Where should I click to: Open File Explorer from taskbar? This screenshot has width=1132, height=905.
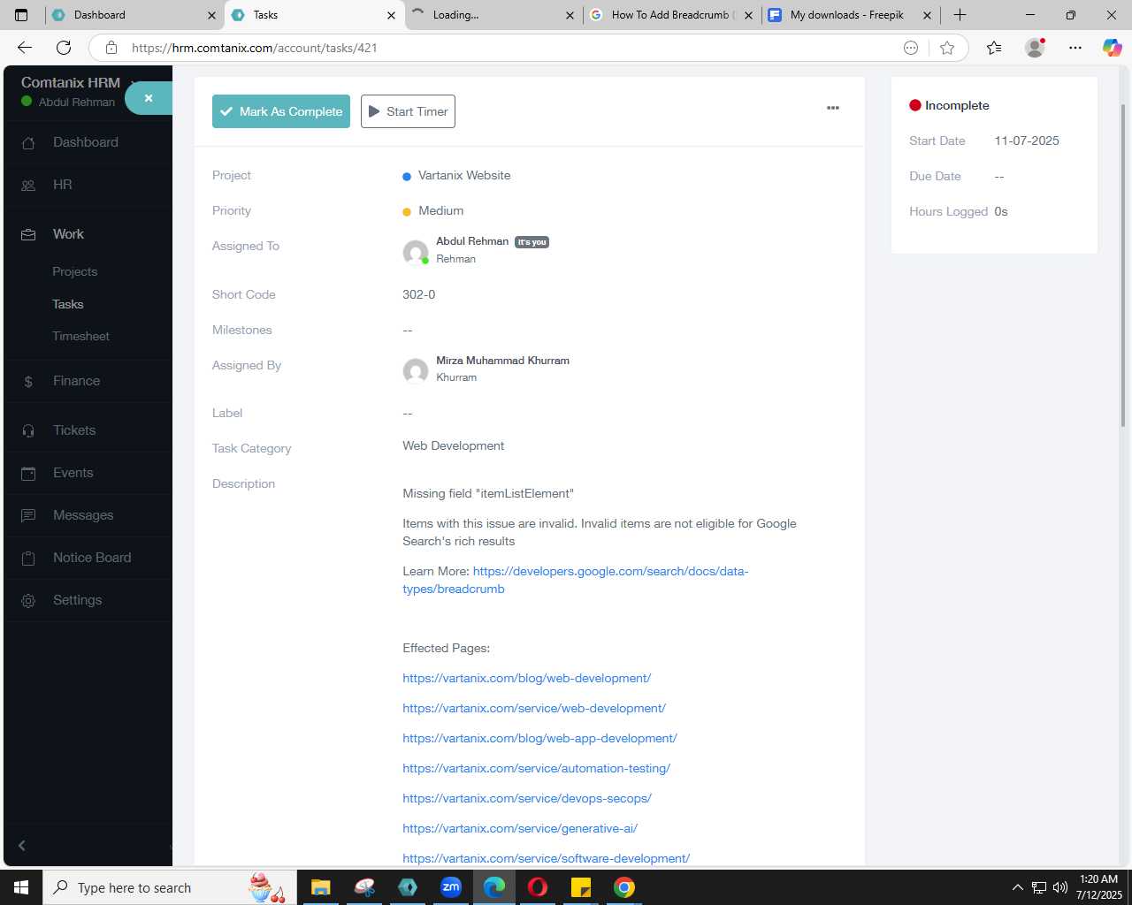click(x=320, y=887)
